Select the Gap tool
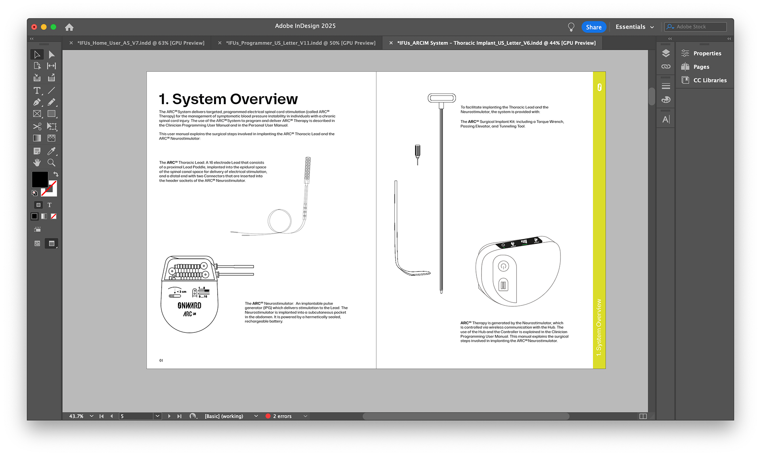The height and width of the screenshot is (456, 761). [52, 66]
